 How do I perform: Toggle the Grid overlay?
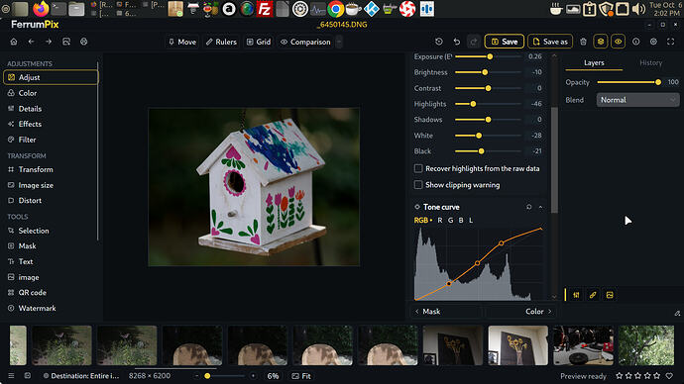259,42
